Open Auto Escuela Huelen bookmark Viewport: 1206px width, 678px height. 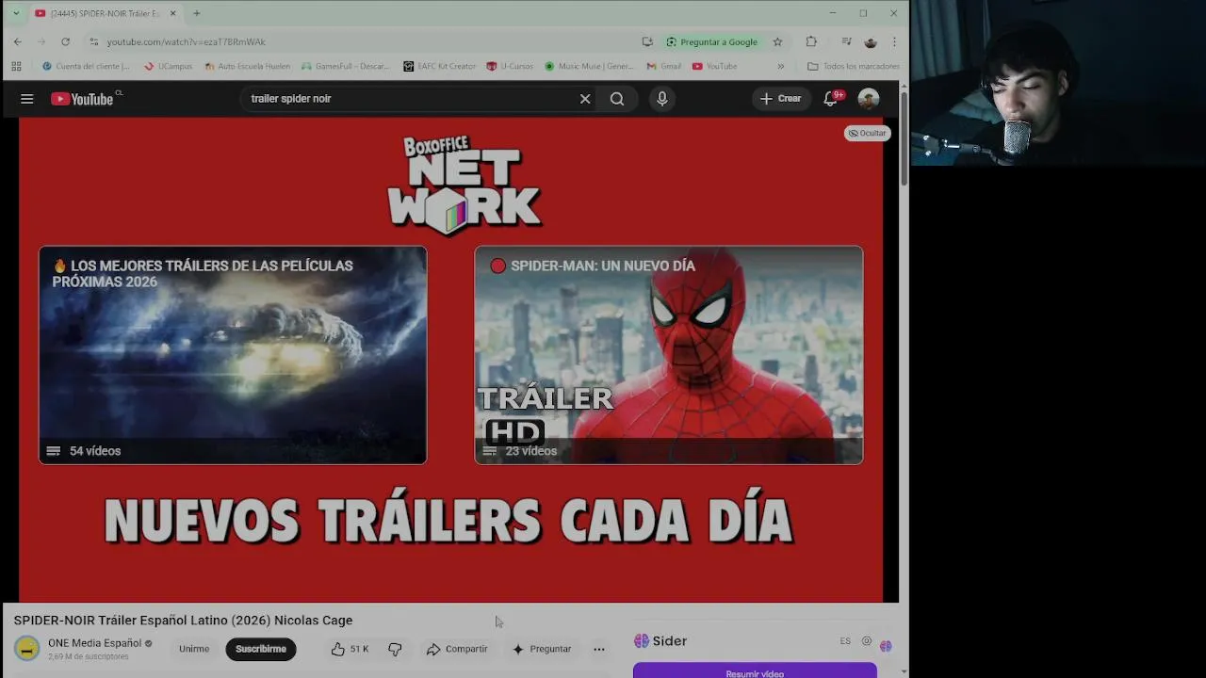click(247, 66)
